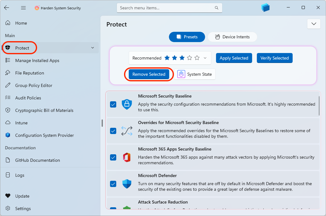Click the Group Policy Editor pencil icon
Viewport: 326px width, 216px height.
coord(8,85)
